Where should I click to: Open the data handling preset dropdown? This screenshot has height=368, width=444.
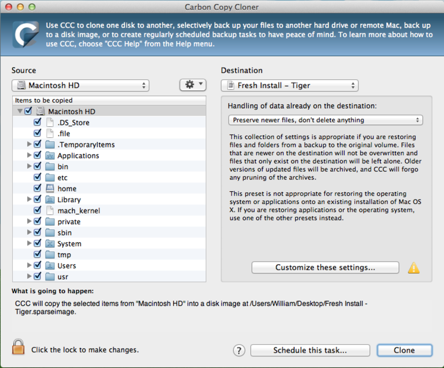325,120
